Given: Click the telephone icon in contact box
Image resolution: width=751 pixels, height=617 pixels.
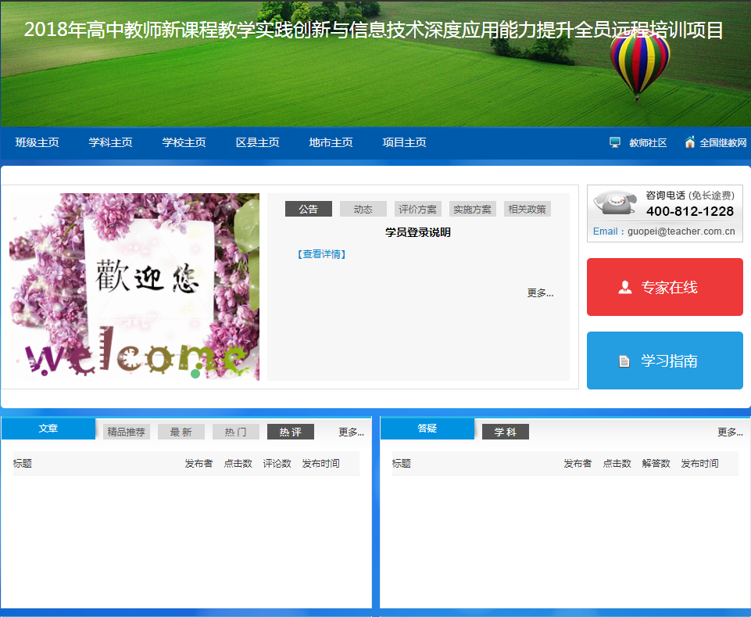Looking at the screenshot, I should pyautogui.click(x=616, y=203).
